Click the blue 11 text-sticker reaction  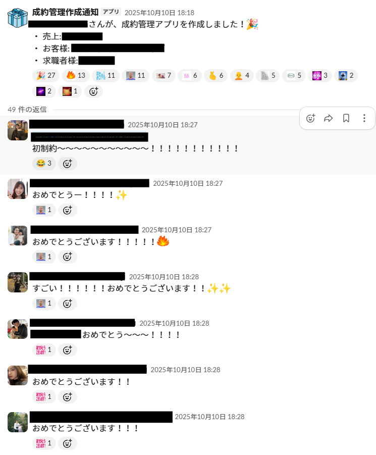click(105, 75)
